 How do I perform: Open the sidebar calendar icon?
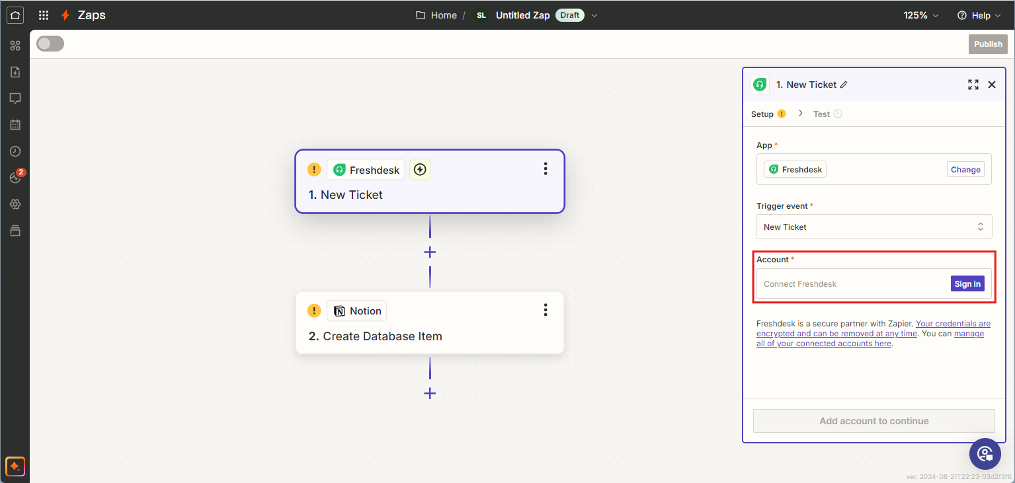coord(15,125)
